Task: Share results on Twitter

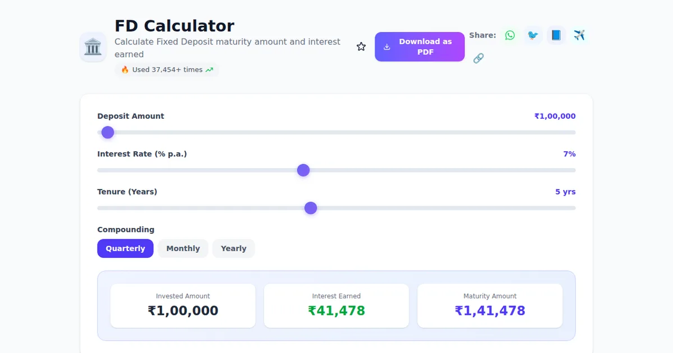Action: (x=532, y=35)
